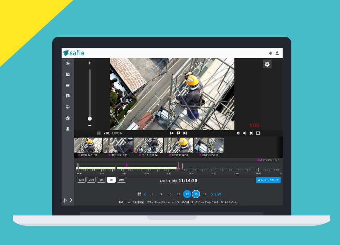Pause the video playback
Image resolution: width=340 pixels, height=245 pixels.
click(x=99, y=133)
